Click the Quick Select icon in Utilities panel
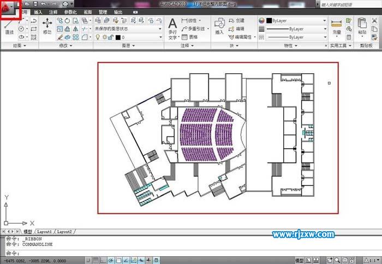 [x=349, y=21]
